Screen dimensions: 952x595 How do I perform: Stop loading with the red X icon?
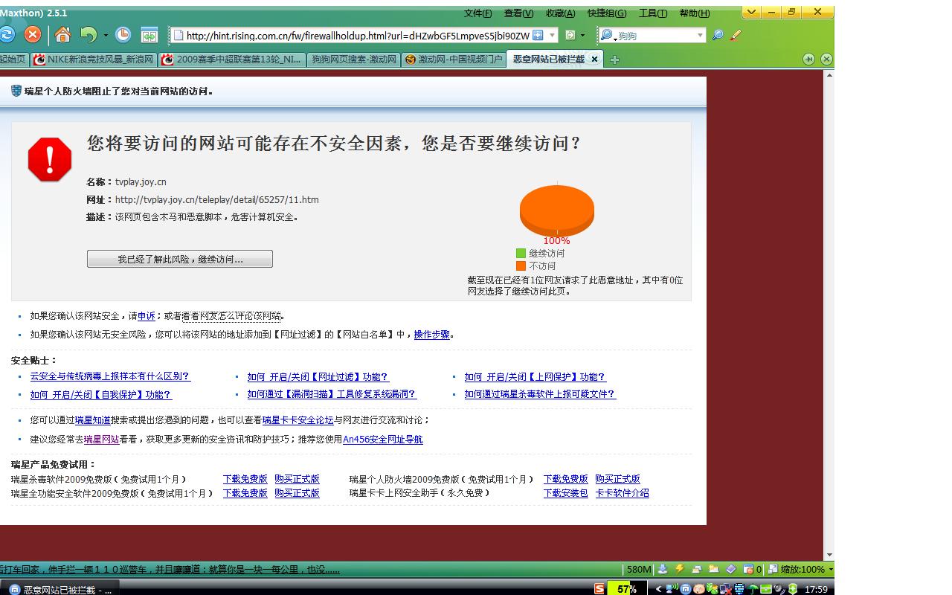(x=33, y=34)
